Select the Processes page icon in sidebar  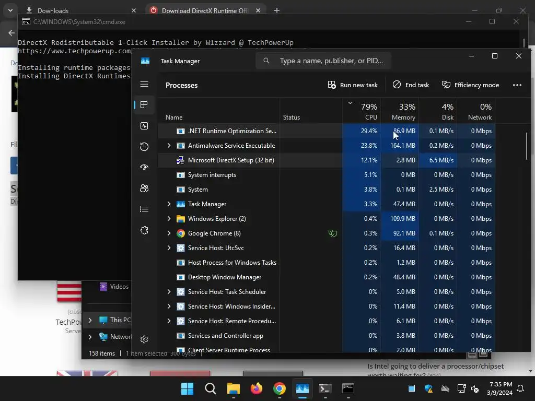point(144,104)
